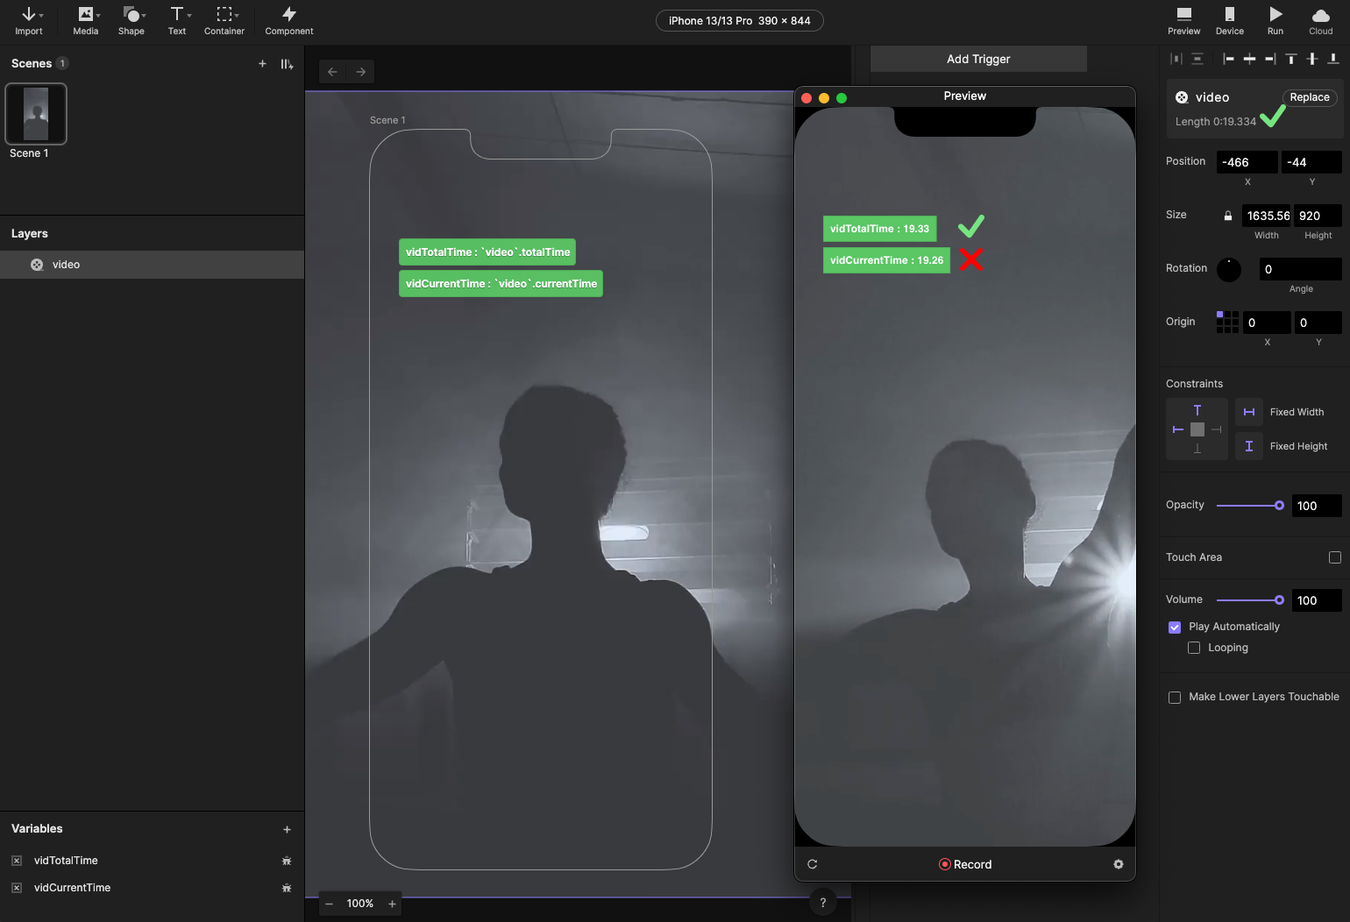Open the Container dropdown
The height and width of the screenshot is (922, 1350).
(x=224, y=21)
